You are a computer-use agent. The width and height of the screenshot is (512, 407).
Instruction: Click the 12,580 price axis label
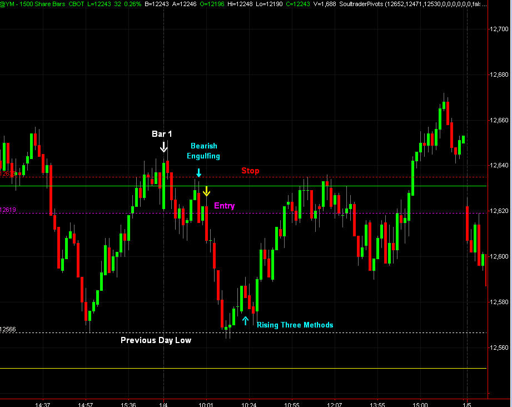[499, 302]
